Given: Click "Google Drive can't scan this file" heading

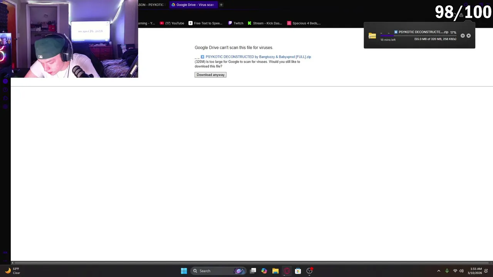Looking at the screenshot, I should coord(234,47).
